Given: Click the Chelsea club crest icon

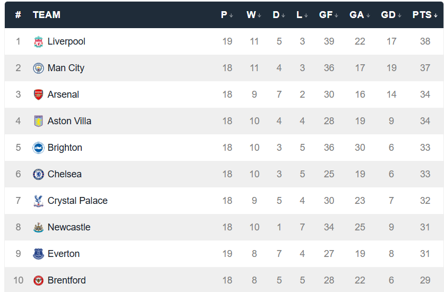Looking at the screenshot, I should click(38, 174).
